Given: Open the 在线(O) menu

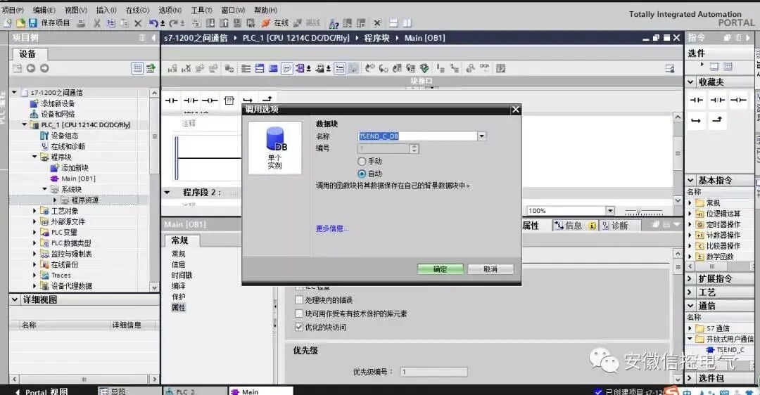Looking at the screenshot, I should point(138,10).
